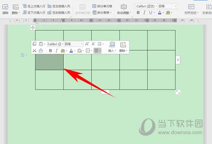This screenshot has width=212, height=144.
Task: Open the floating toolbar font size 四号
Action: click(x=74, y=44)
